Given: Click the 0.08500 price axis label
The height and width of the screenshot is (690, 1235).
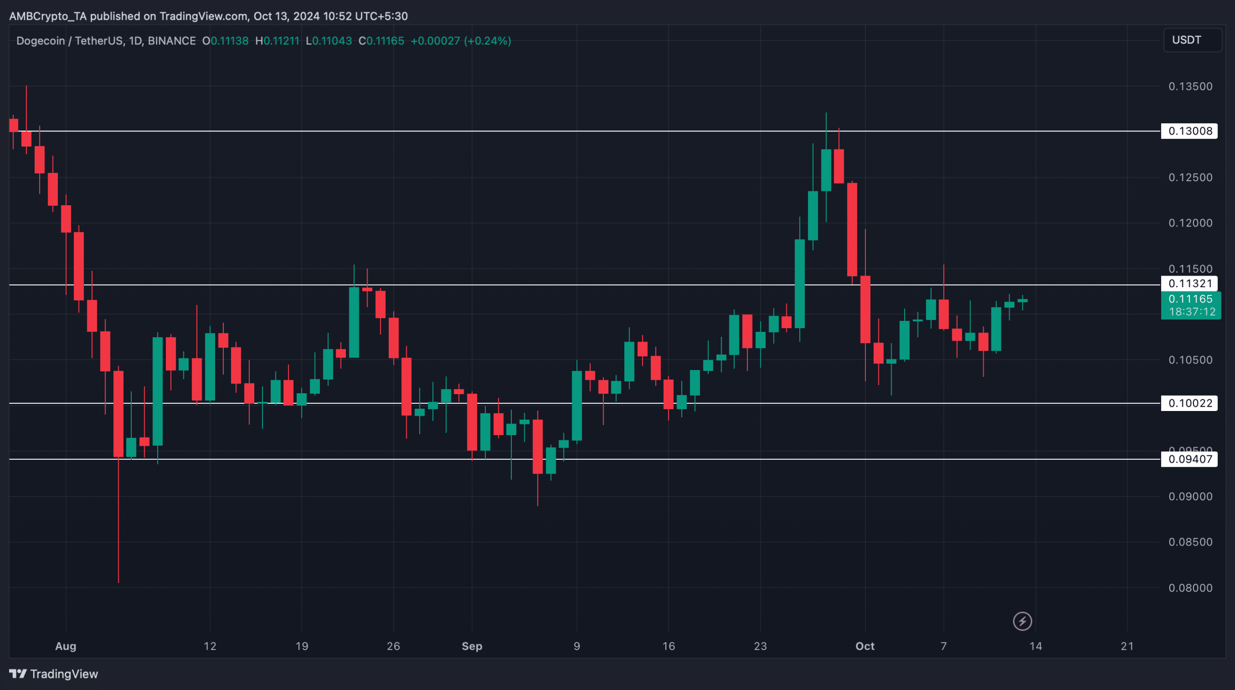Looking at the screenshot, I should [1190, 542].
